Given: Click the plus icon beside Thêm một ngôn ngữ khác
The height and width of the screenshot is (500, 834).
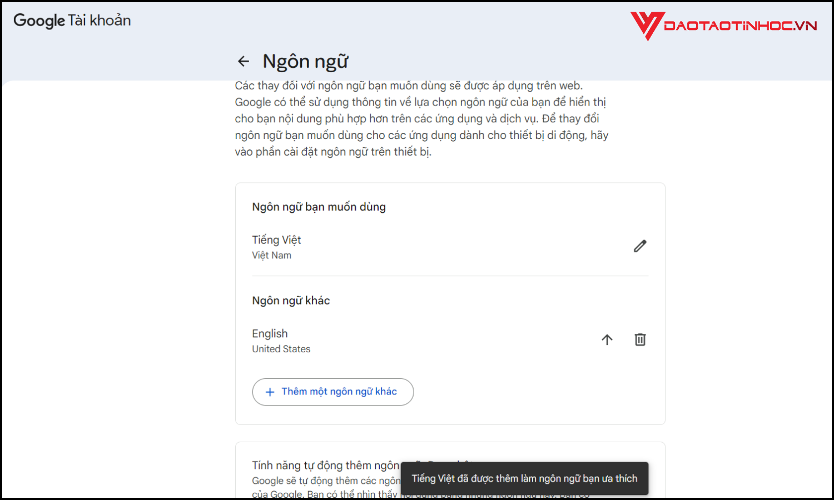Looking at the screenshot, I should pyautogui.click(x=270, y=392).
